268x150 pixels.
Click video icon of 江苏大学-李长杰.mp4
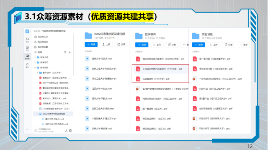click(x=87, y=89)
